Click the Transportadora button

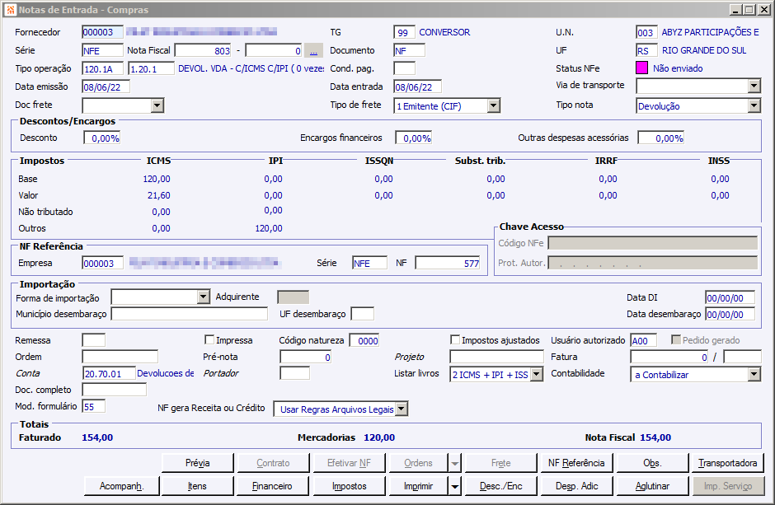pos(728,463)
